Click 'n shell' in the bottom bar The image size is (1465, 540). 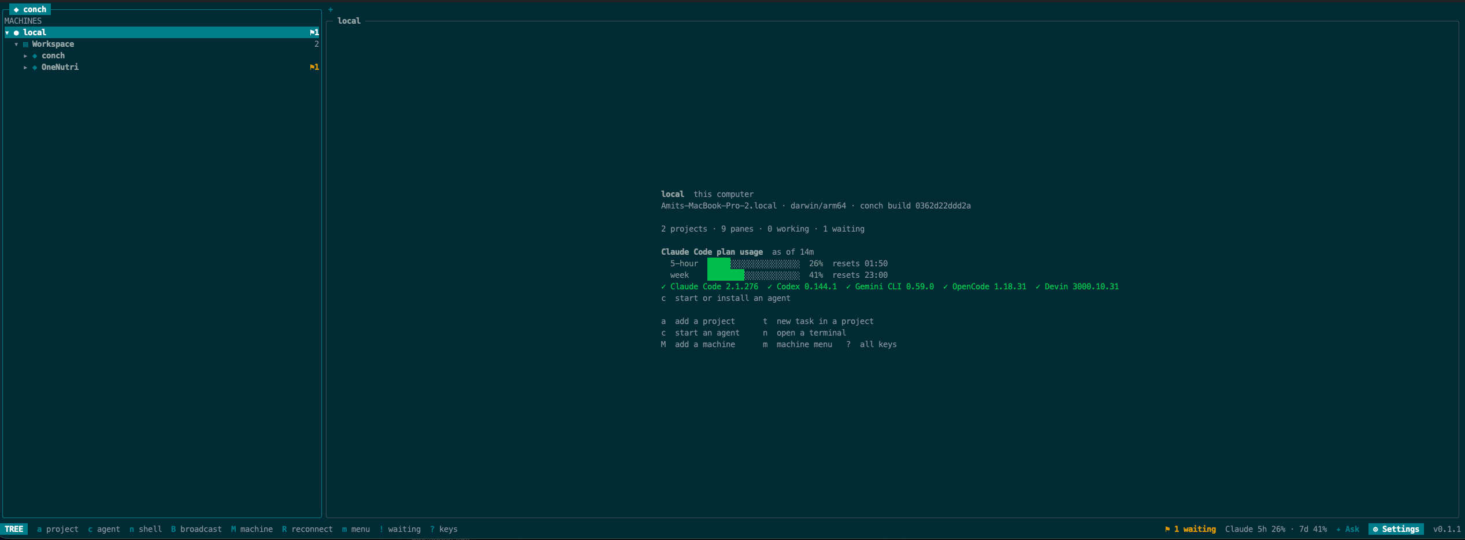coord(146,529)
